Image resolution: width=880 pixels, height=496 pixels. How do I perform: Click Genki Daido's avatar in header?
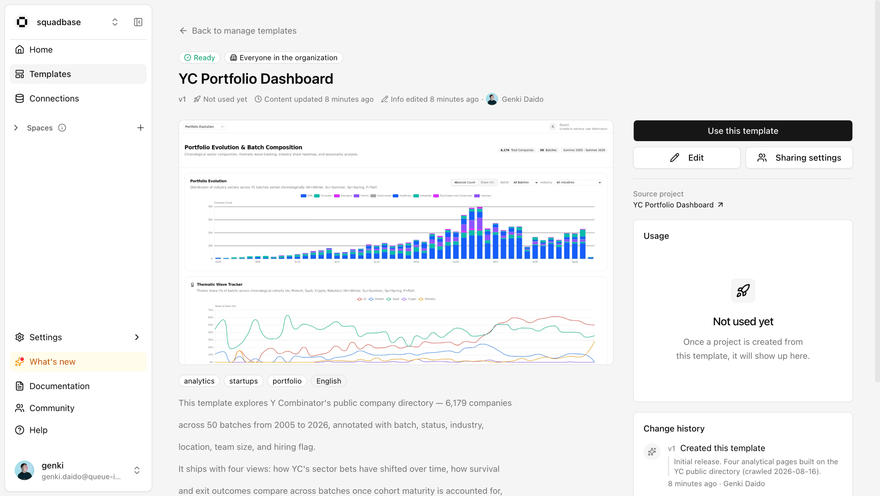(x=492, y=99)
